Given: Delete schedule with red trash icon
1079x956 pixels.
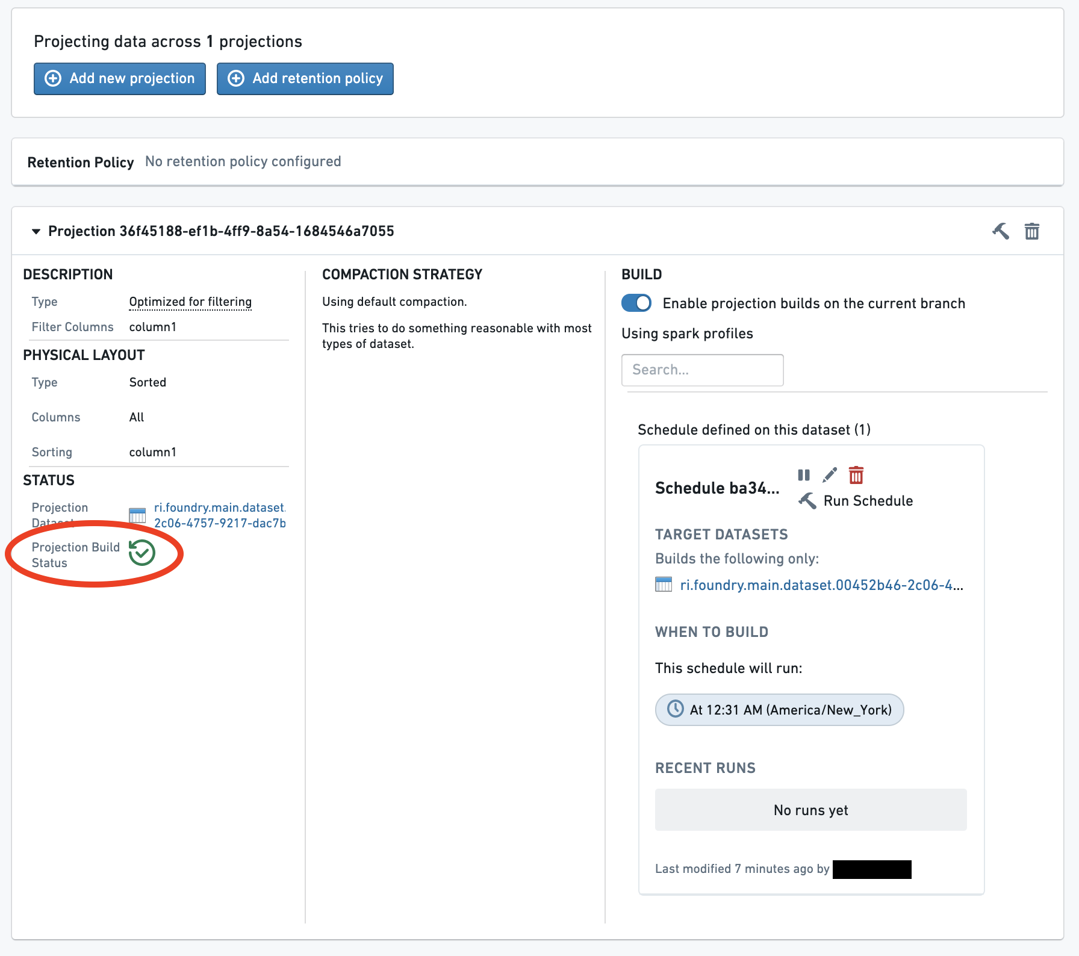Looking at the screenshot, I should tap(856, 475).
